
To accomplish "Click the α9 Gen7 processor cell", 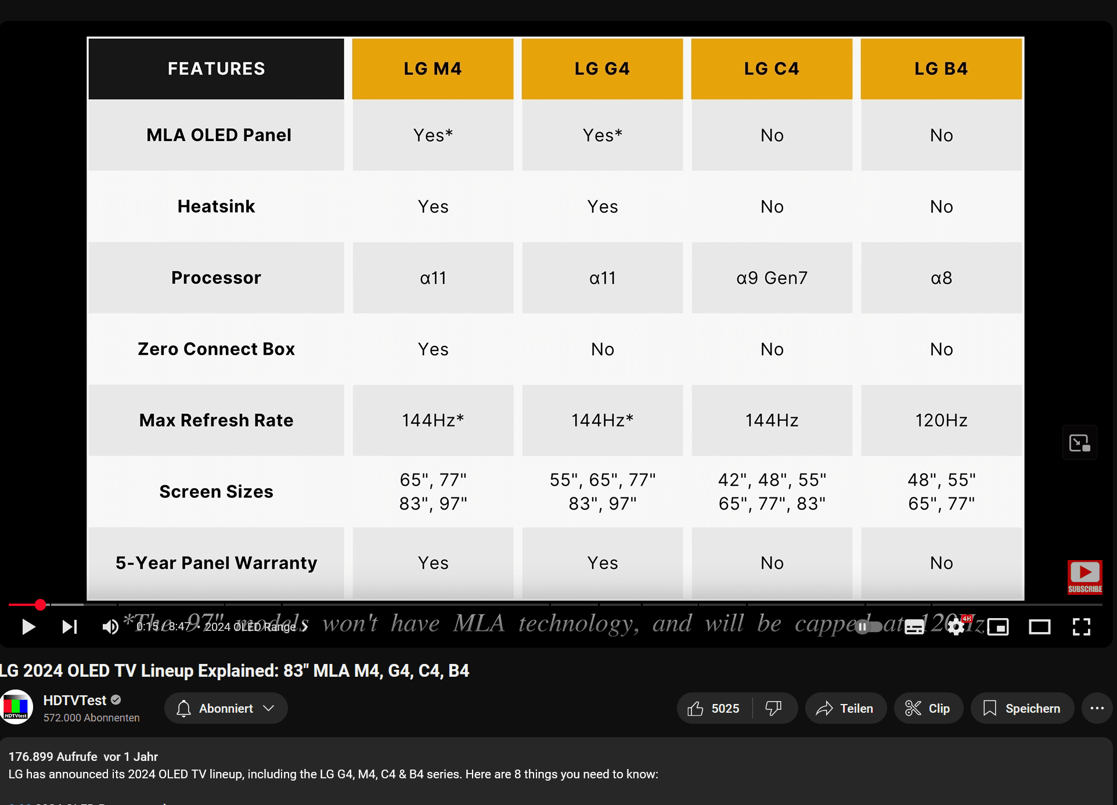I will coord(772,278).
